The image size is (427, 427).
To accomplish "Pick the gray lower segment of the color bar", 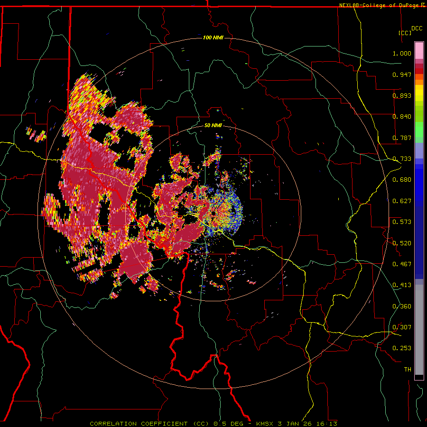I will pyautogui.click(x=419, y=330).
